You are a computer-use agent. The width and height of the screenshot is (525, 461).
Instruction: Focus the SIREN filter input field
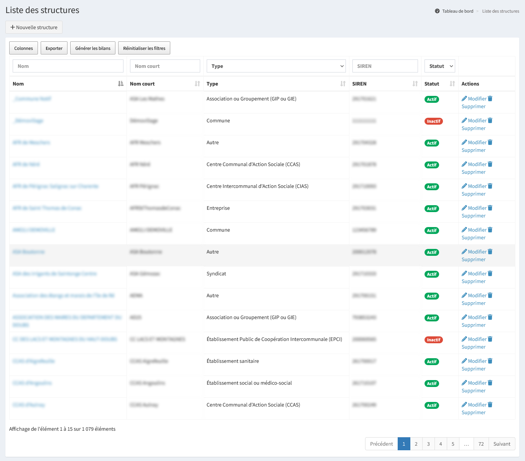click(x=385, y=66)
